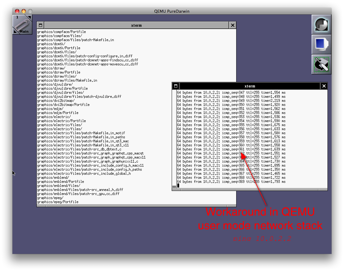Click the ping line with icmp_seq=364
This screenshot has width=344, height=271.
[231, 162]
